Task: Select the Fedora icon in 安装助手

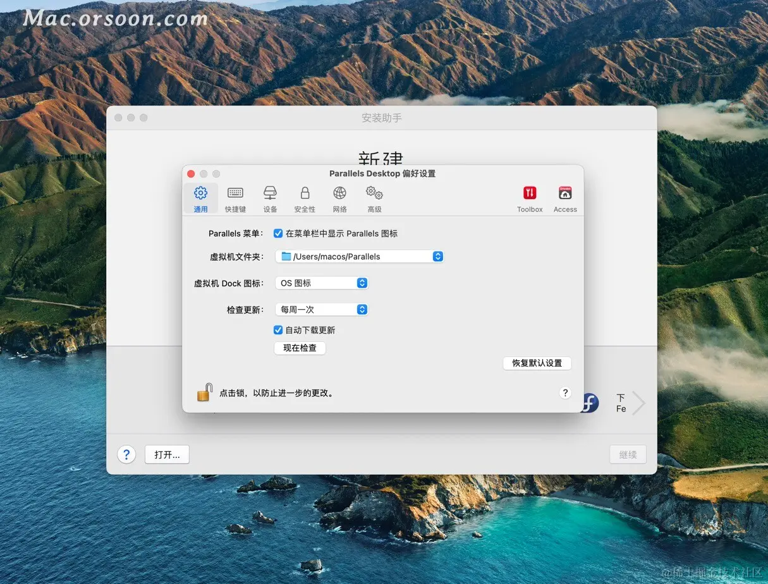Action: 589,403
